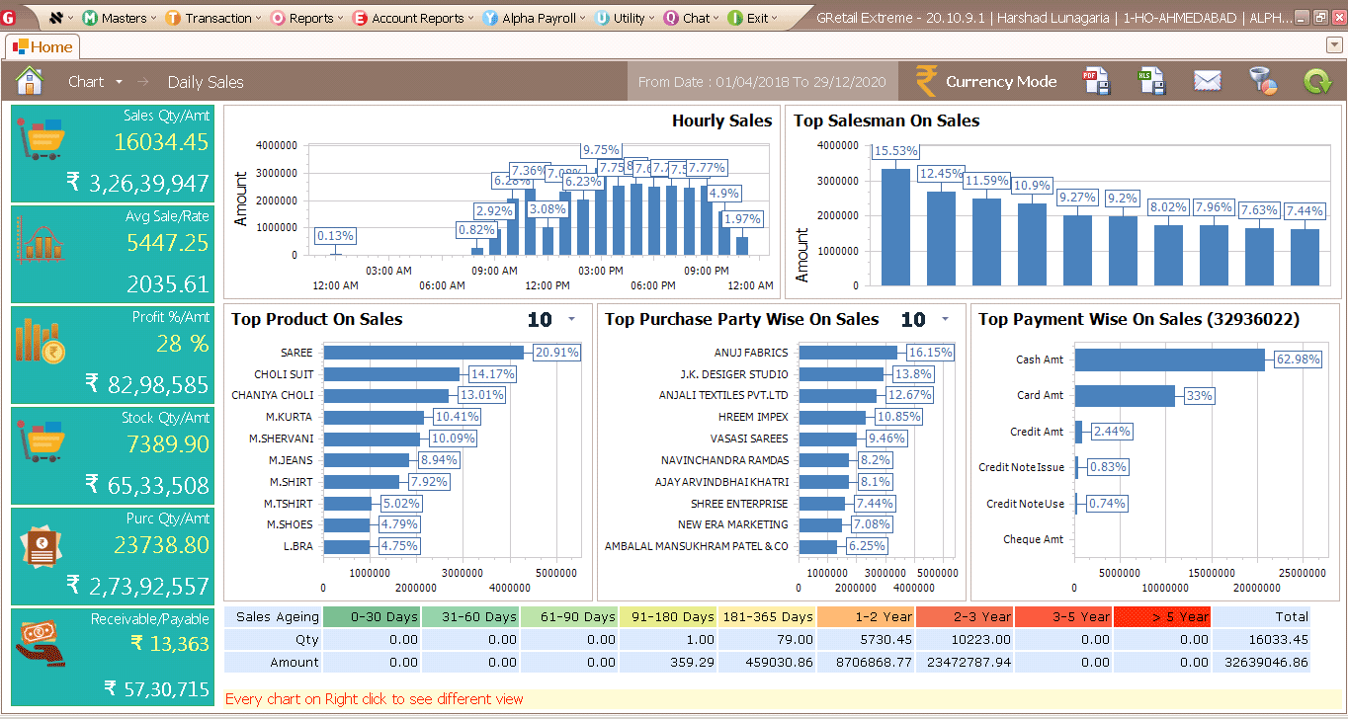Click the Sales Ageing row header

(274, 616)
